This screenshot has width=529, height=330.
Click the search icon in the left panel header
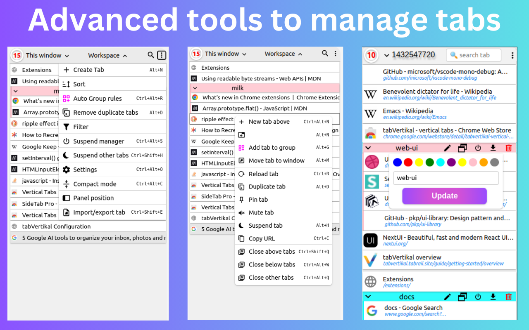click(x=151, y=55)
